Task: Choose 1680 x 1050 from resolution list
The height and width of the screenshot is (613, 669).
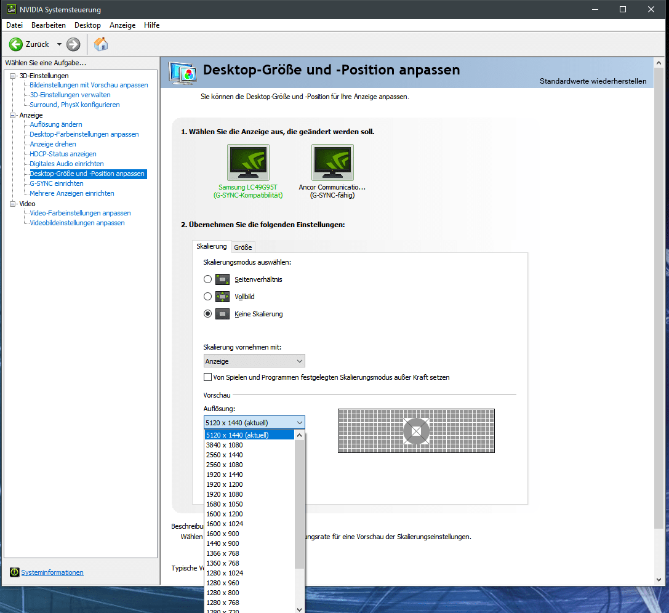Action: [250, 504]
